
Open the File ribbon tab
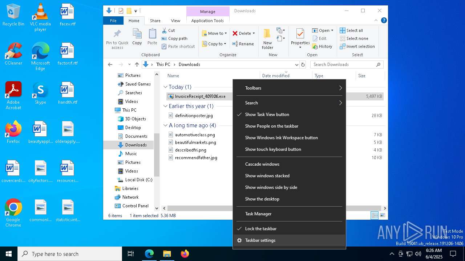113,21
